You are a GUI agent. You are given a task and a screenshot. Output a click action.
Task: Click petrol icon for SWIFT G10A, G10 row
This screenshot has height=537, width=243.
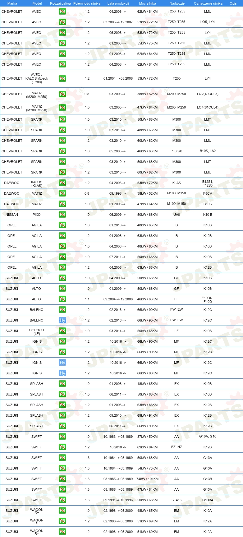(x=62, y=437)
